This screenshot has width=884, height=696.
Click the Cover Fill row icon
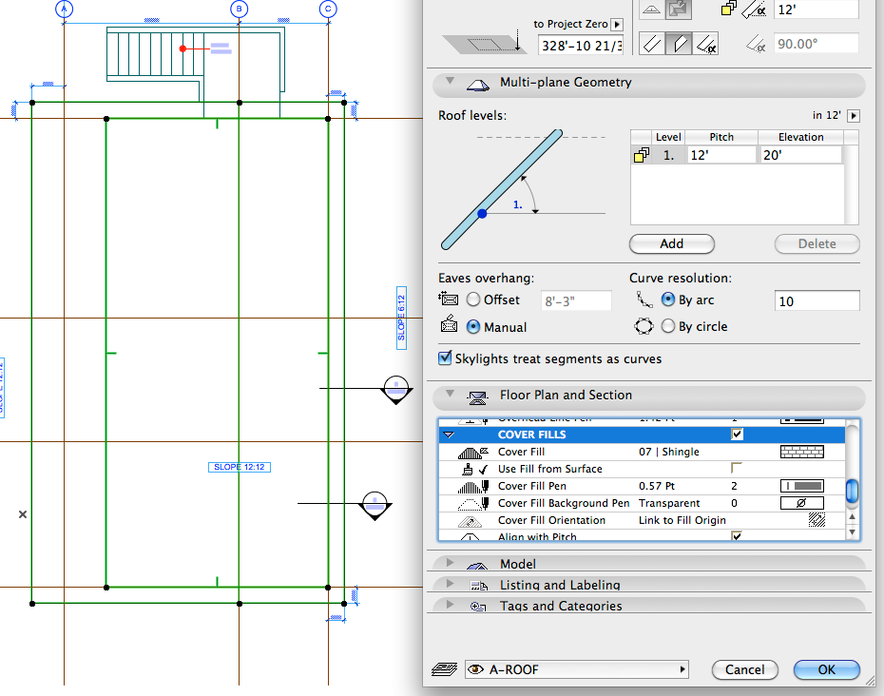tap(472, 453)
